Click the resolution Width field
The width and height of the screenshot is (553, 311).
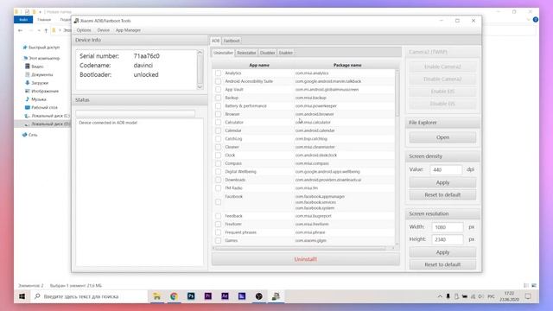pyautogui.click(x=448, y=227)
